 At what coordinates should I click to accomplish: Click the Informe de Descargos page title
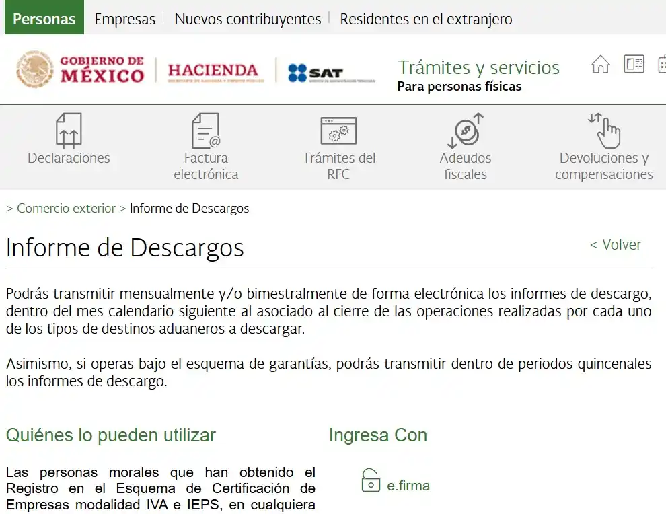tap(125, 248)
